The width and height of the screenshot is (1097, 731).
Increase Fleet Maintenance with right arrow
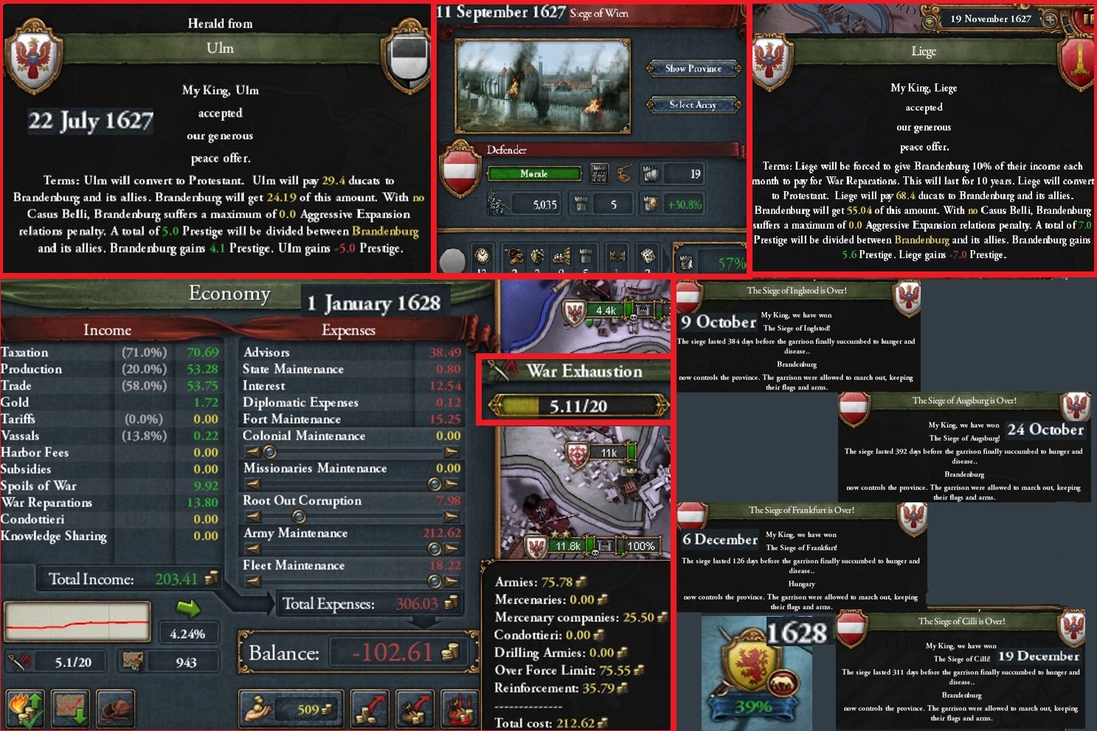(451, 581)
